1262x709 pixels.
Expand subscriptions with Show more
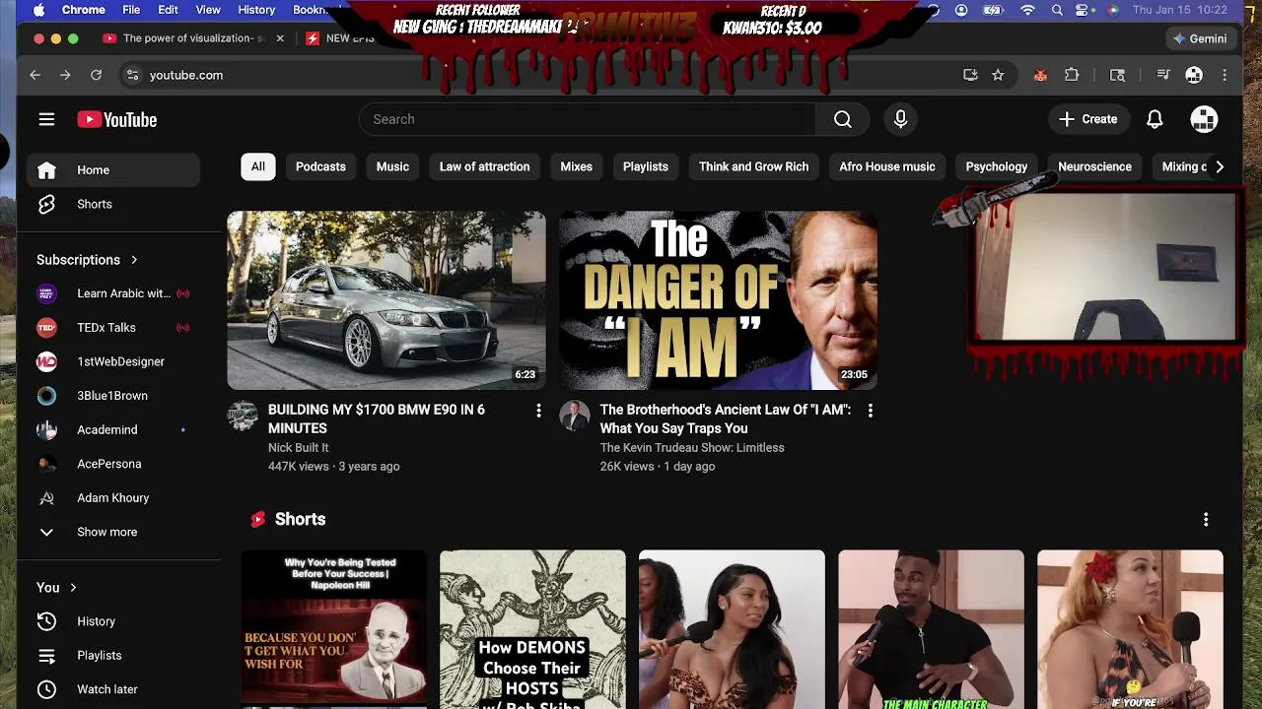[x=112, y=532]
